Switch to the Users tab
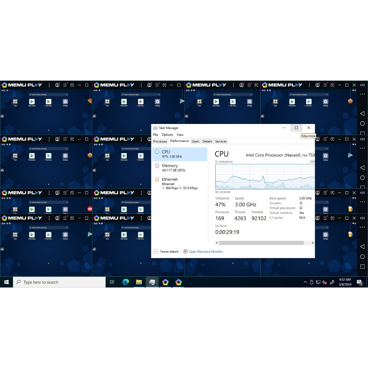The width and height of the screenshot is (368, 368). click(195, 141)
